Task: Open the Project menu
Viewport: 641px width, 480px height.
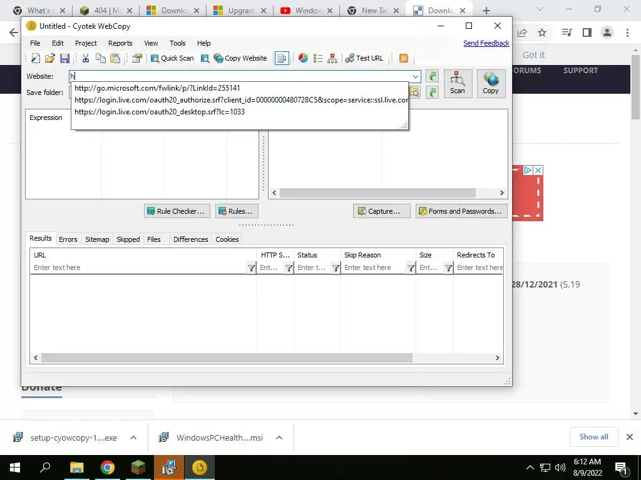Action: coord(86,43)
